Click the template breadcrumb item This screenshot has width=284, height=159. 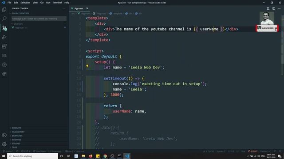(116, 14)
